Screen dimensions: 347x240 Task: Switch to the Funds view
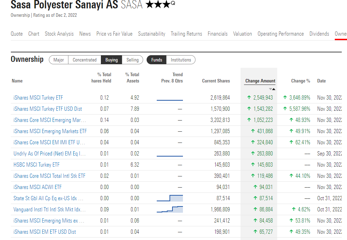point(157,60)
